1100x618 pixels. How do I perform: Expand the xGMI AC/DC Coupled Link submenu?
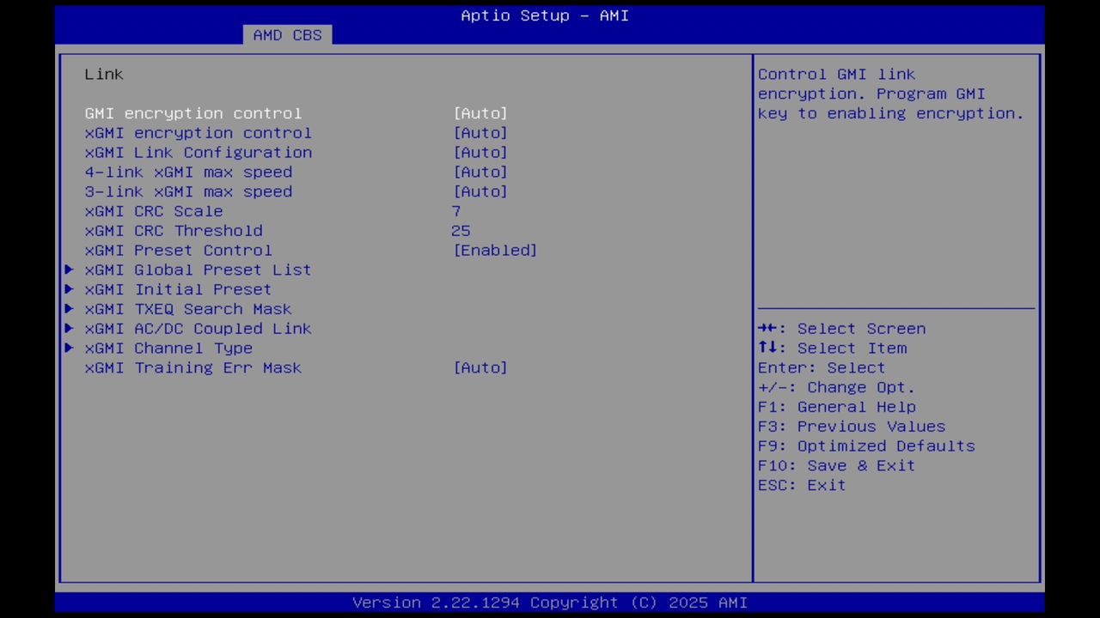[x=198, y=328]
